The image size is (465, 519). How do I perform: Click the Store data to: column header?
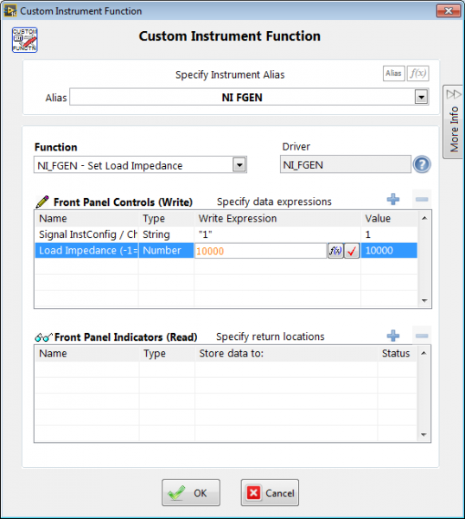pyautogui.click(x=286, y=354)
